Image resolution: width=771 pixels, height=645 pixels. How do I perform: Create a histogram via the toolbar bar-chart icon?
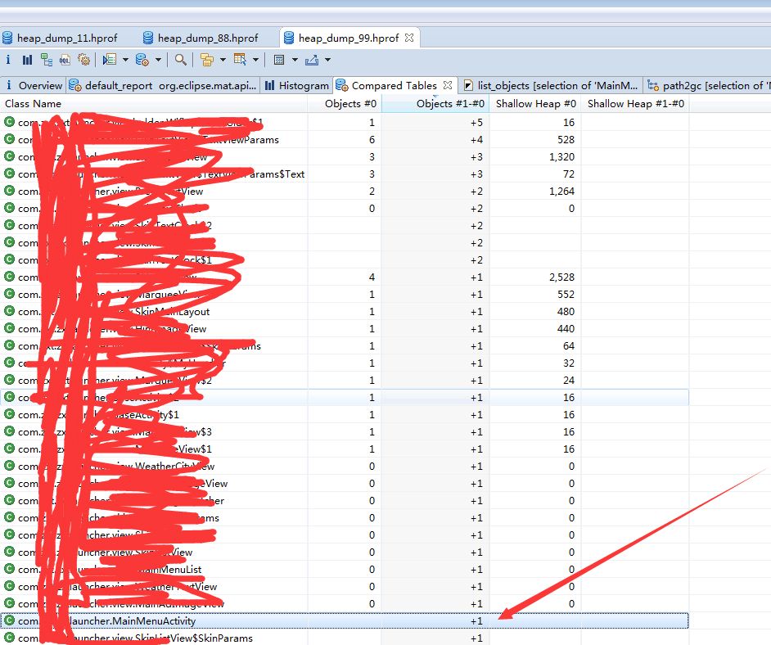(x=27, y=60)
